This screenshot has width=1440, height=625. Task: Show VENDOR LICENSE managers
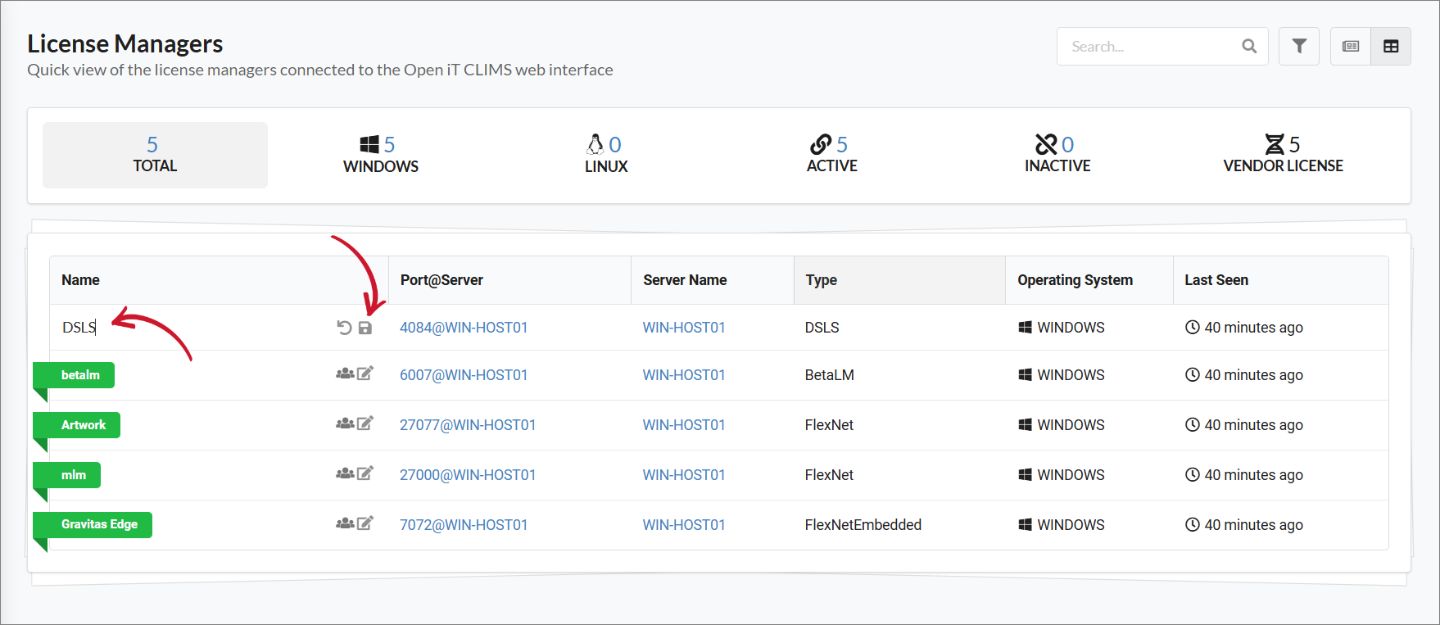[1283, 155]
